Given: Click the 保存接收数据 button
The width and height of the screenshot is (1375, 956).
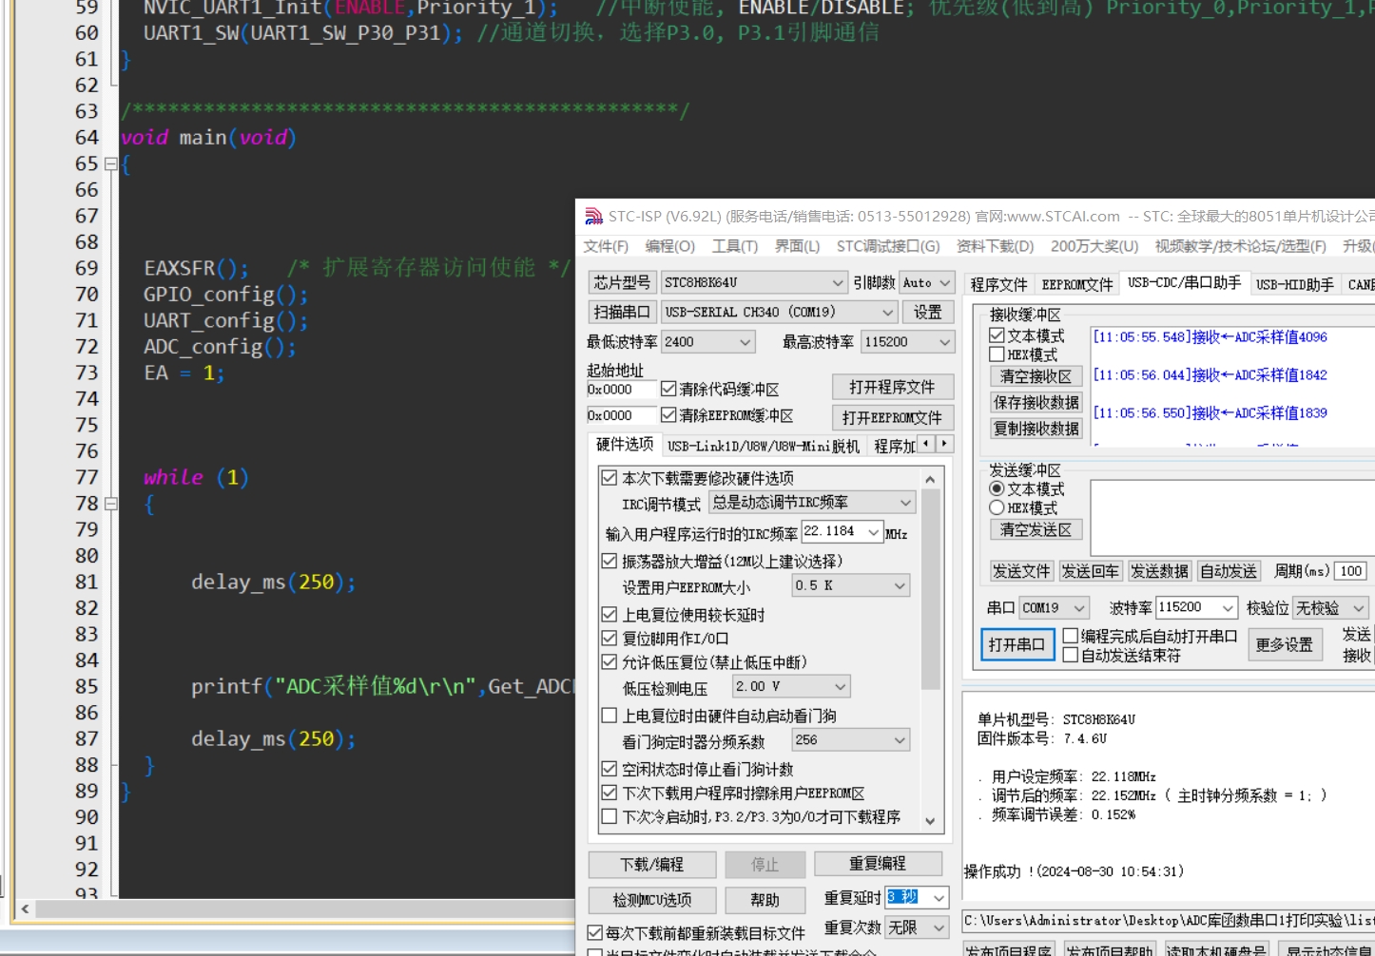Looking at the screenshot, I should click(1036, 402).
